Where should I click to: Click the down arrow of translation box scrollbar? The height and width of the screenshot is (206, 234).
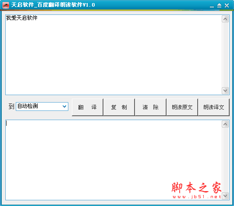(x=225, y=195)
